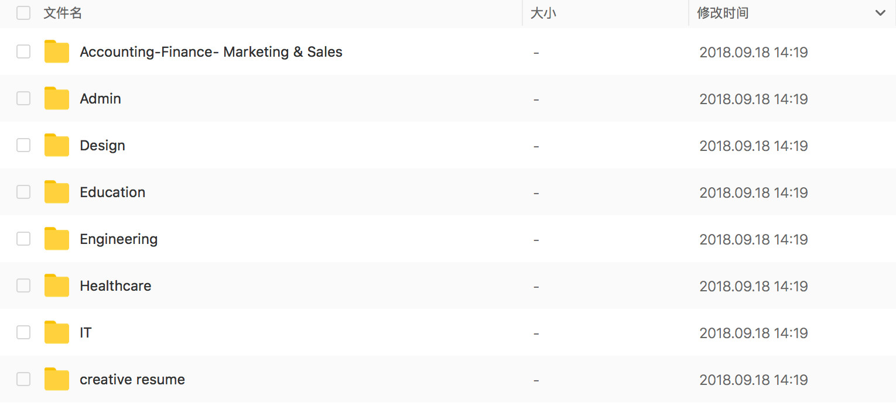This screenshot has height=413, width=896.
Task: Open the Design folder name link
Action: coord(102,146)
